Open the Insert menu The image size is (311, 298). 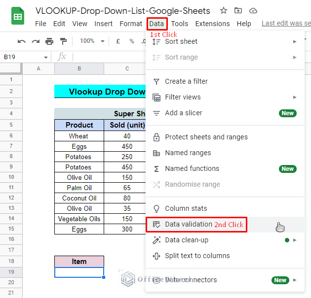pos(103,24)
